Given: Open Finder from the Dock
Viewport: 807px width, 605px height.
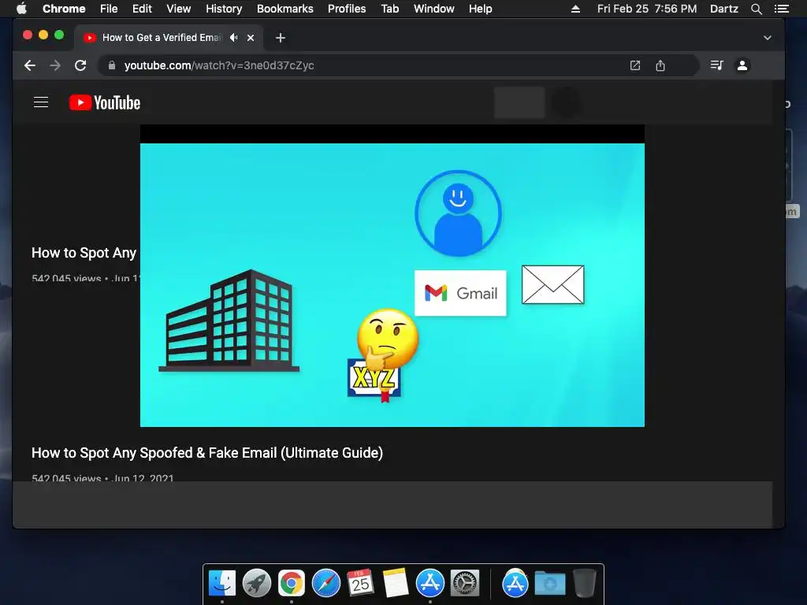Looking at the screenshot, I should coord(221,584).
